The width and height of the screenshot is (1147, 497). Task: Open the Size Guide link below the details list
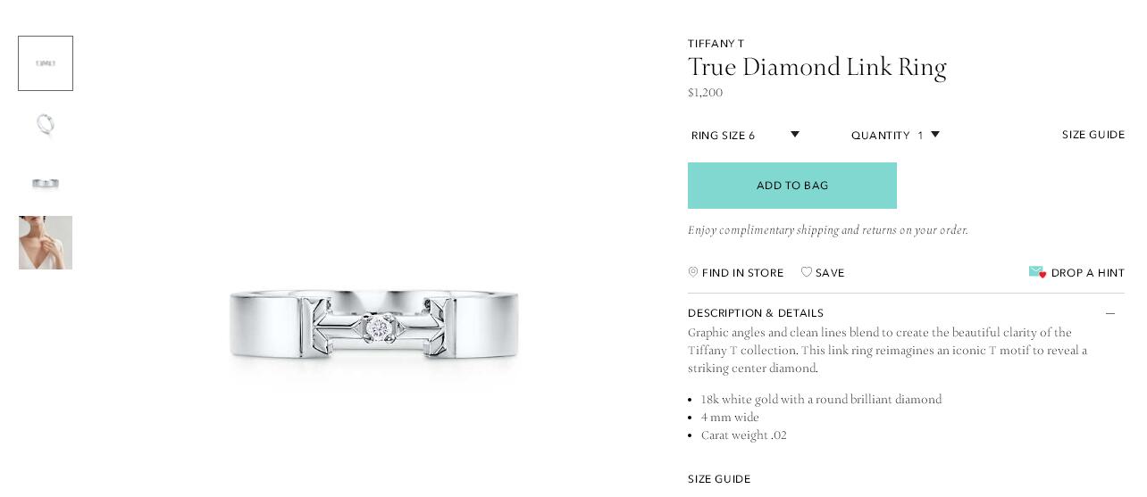pyautogui.click(x=719, y=479)
